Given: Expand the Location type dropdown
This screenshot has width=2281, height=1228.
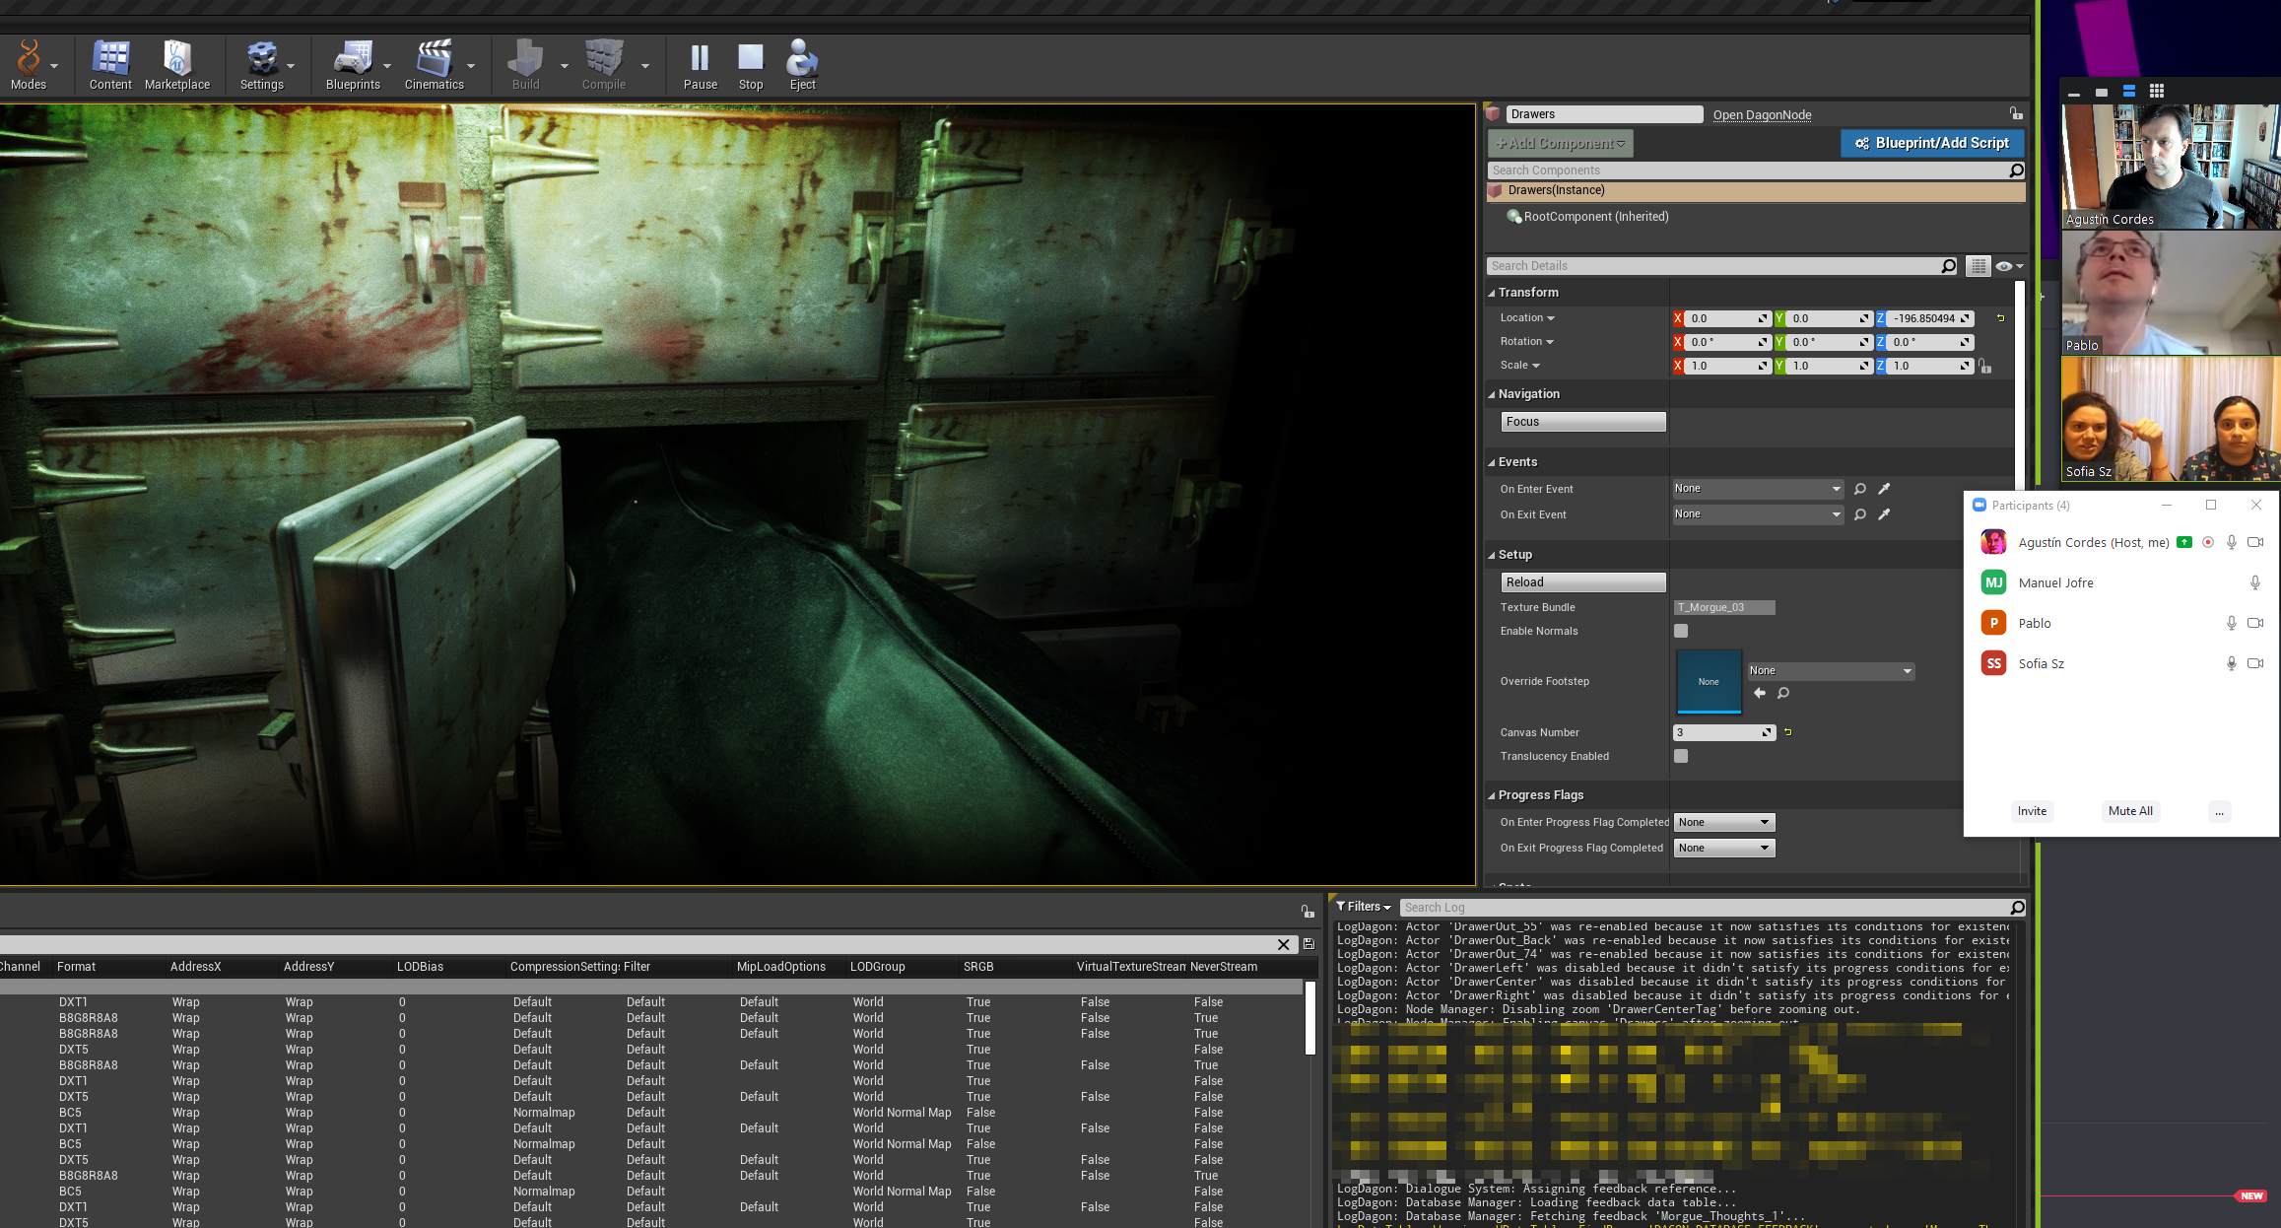Looking at the screenshot, I should [1527, 318].
